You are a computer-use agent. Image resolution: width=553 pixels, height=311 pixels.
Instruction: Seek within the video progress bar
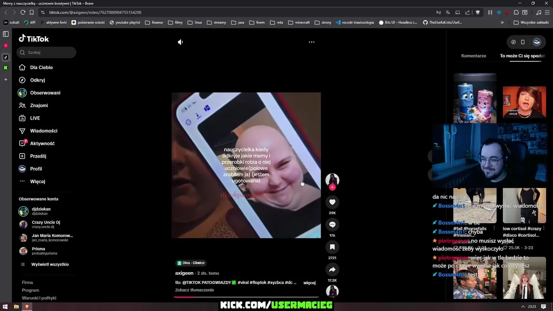pos(246,297)
